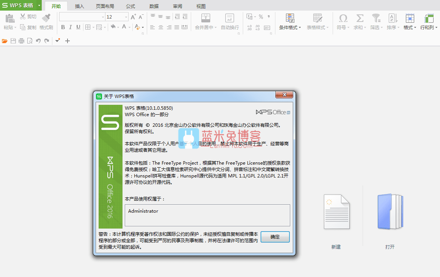Expand the WPS 表格 application menu arrow
This screenshot has width=440, height=277.
click(x=39, y=5)
